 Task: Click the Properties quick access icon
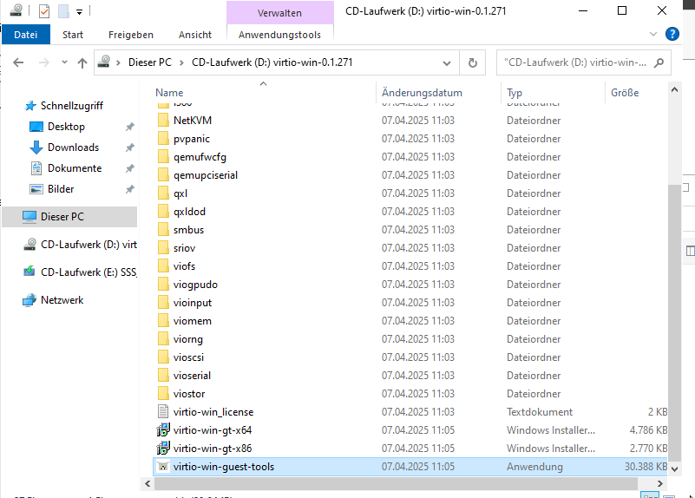tap(44, 10)
